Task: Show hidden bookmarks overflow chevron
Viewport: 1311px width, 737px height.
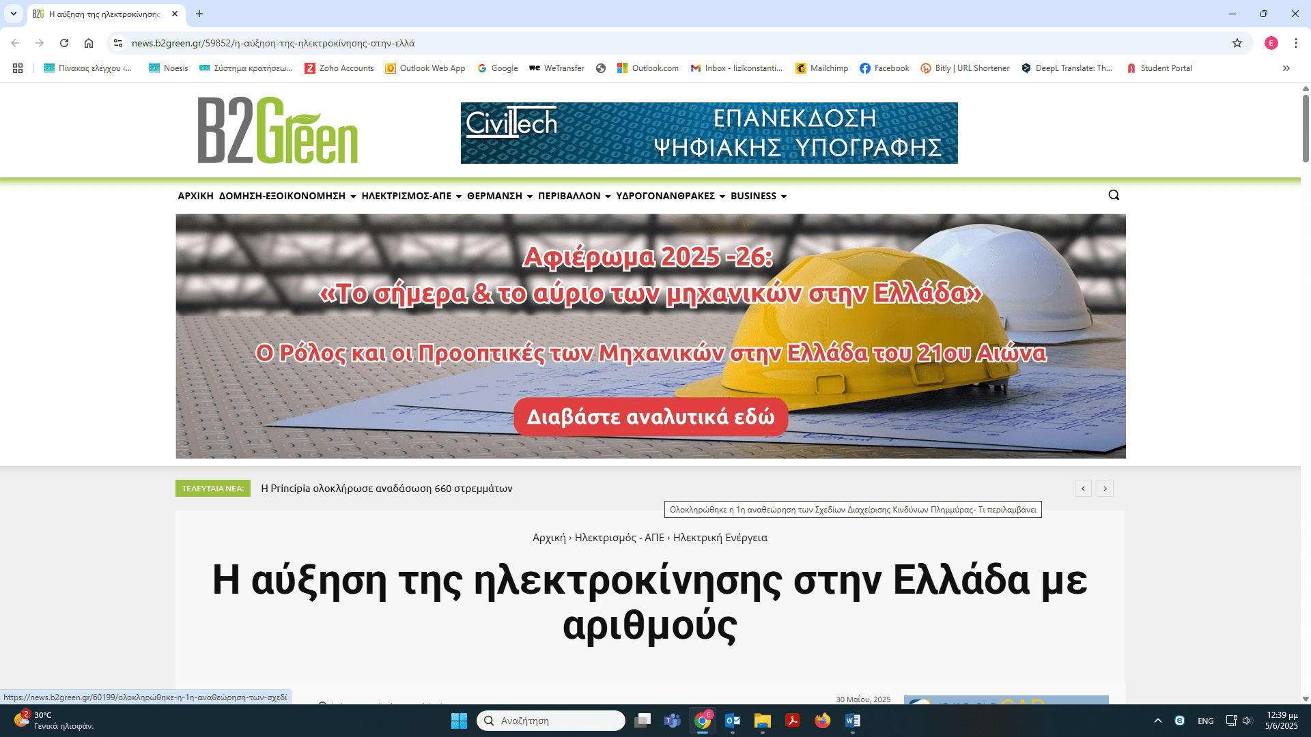Action: (x=1286, y=68)
